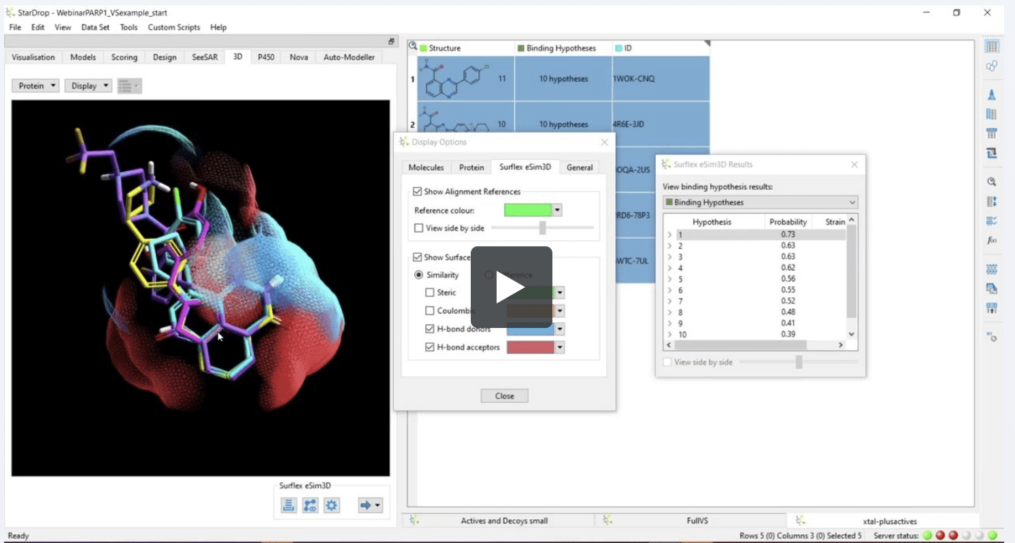Open the f(x) function editor icon

coord(992,240)
